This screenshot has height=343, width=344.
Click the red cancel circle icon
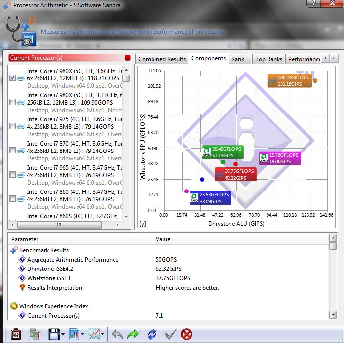(187, 335)
